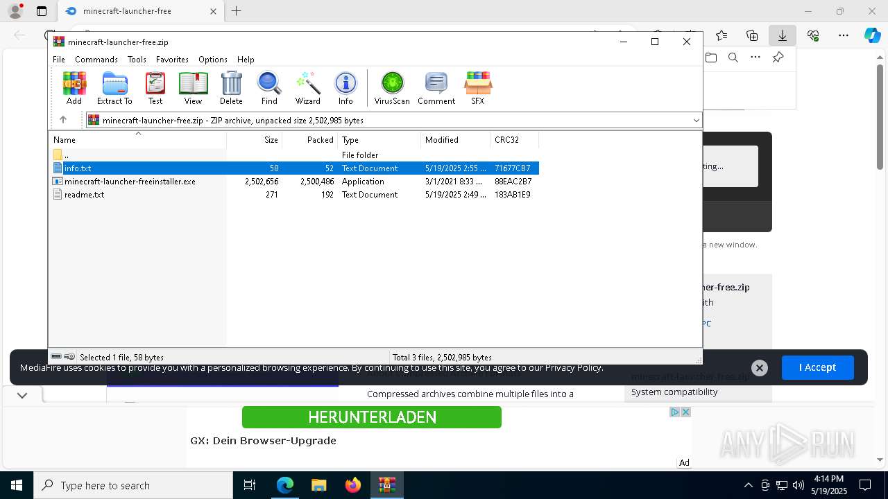This screenshot has height=499, width=888.
Task: Open a new browser tab
Action: click(237, 11)
